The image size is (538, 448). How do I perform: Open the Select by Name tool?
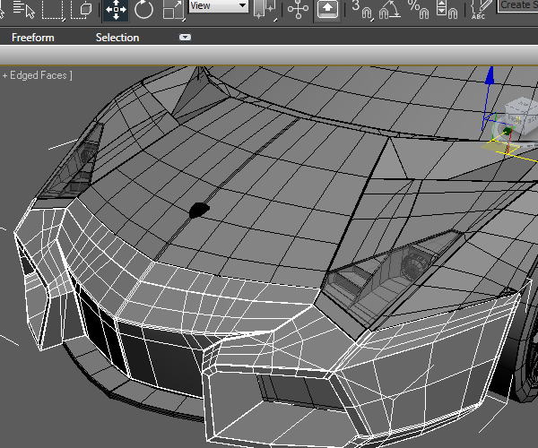[x=24, y=9]
